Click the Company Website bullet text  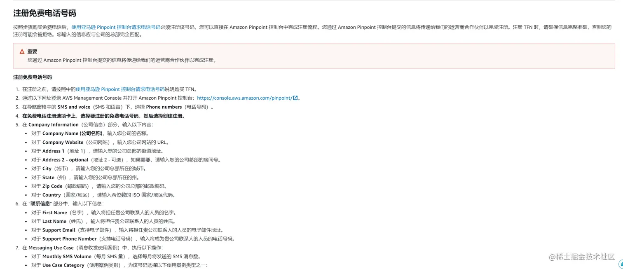click(100, 142)
